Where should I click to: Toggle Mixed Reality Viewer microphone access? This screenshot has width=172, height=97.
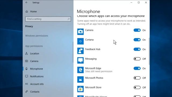point(137,96)
